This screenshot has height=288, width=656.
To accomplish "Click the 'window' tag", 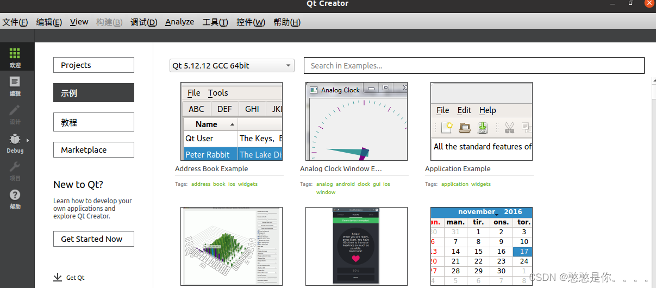I will (326, 192).
